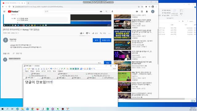Image resolution: width=197 pixels, height=111 pixels.
Task: Open the create video camera icon
Action: (137, 11)
